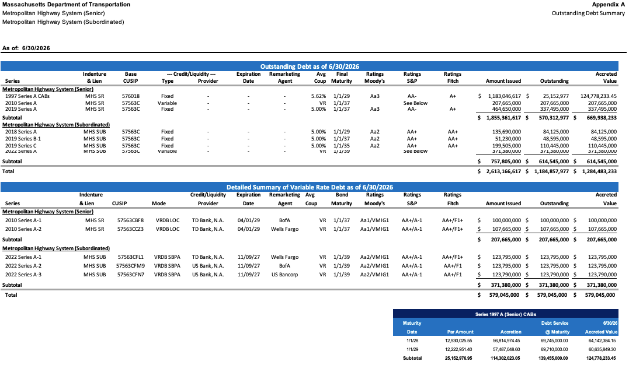Click the "Par Amount" column header

[x=461, y=332]
